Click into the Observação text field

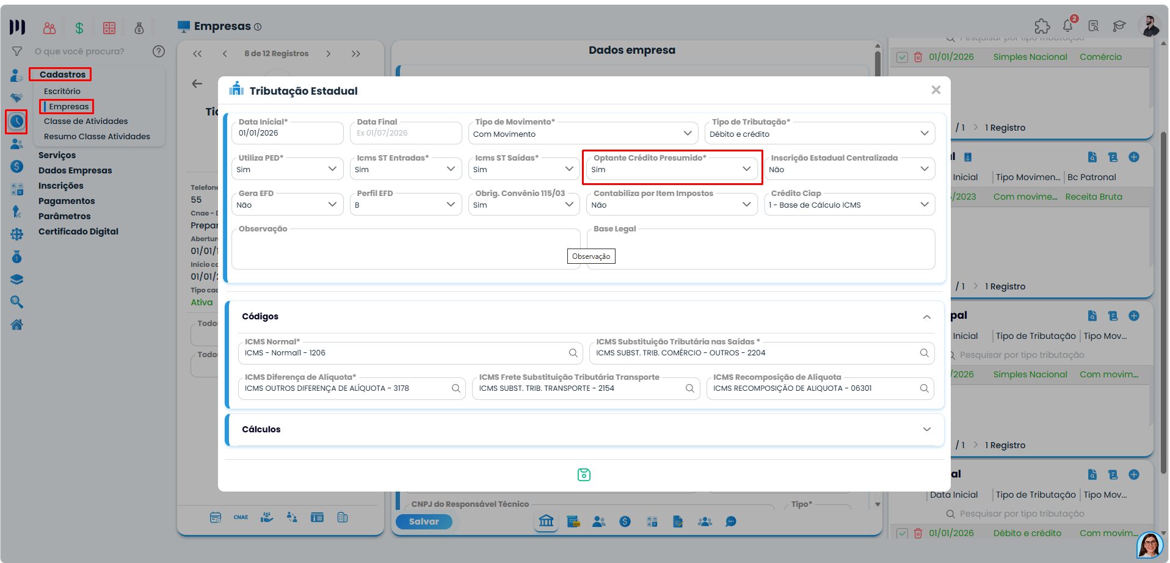[x=405, y=249]
